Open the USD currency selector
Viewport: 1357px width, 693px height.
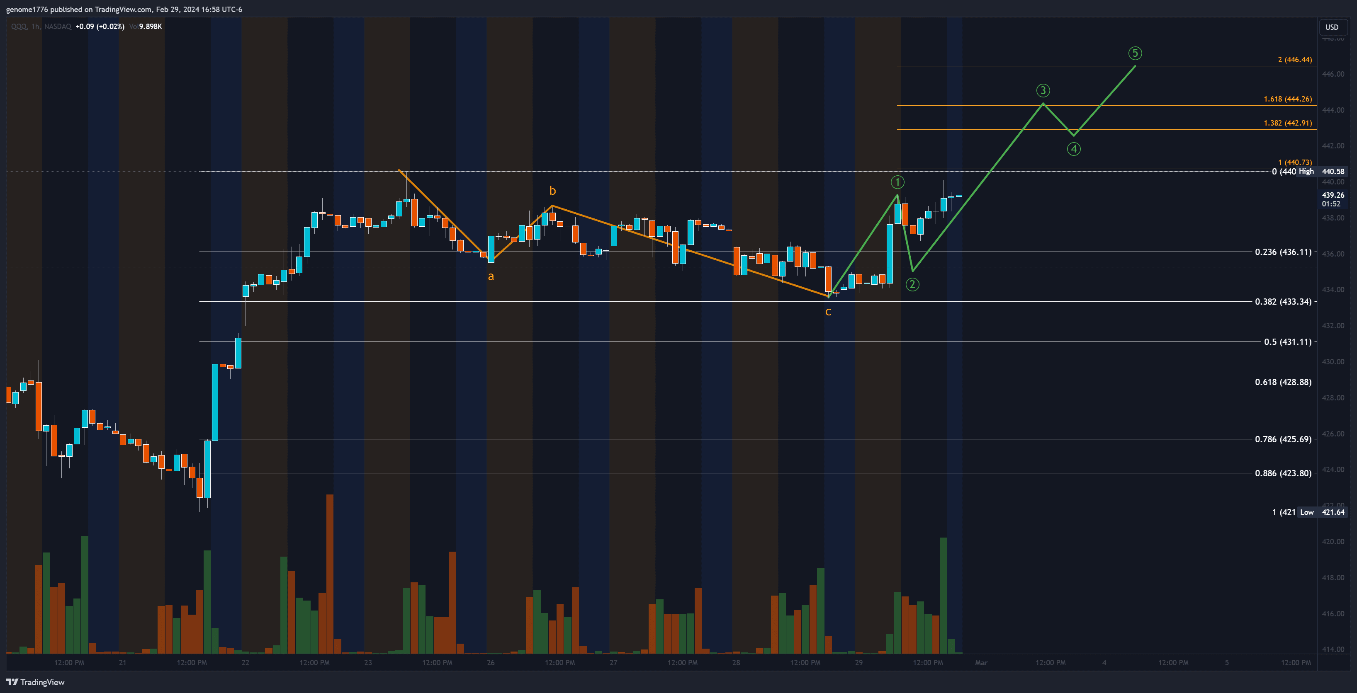[1331, 27]
